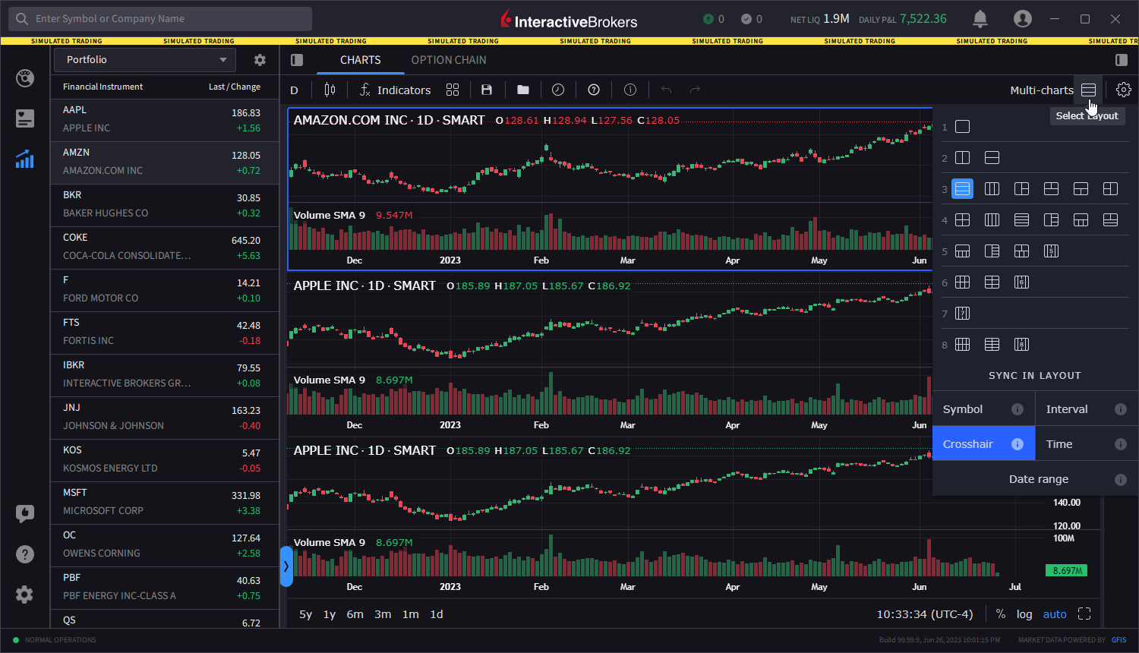Toggle Date range sync
The height and width of the screenshot is (653, 1139).
click(1035, 479)
